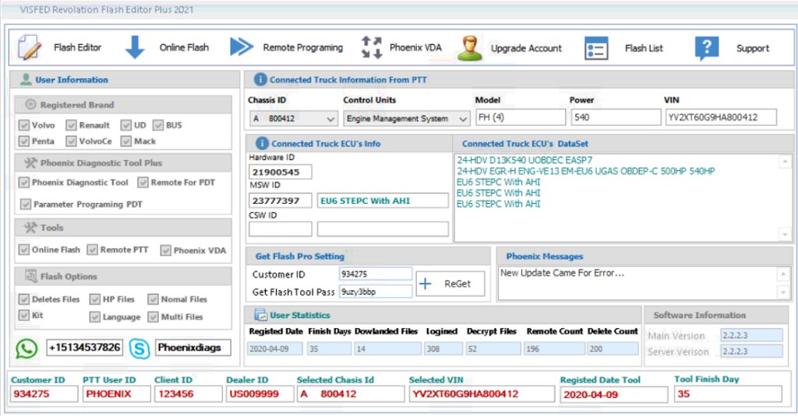The image size is (798, 416).
Task: Click the Online Flash down-arrow icon
Action: tap(135, 47)
